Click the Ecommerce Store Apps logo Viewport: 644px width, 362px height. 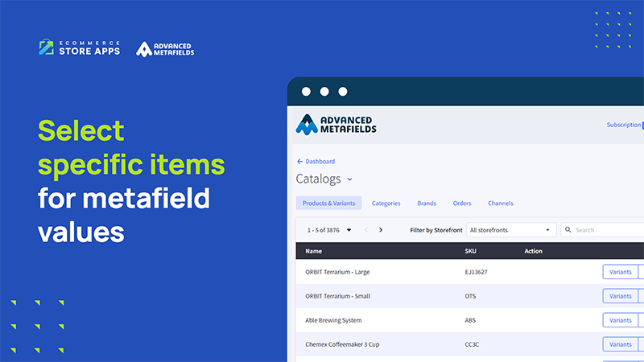[79, 48]
